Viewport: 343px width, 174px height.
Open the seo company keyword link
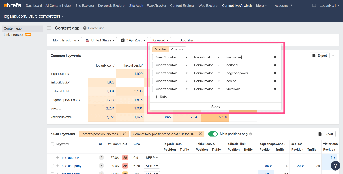[72, 166]
